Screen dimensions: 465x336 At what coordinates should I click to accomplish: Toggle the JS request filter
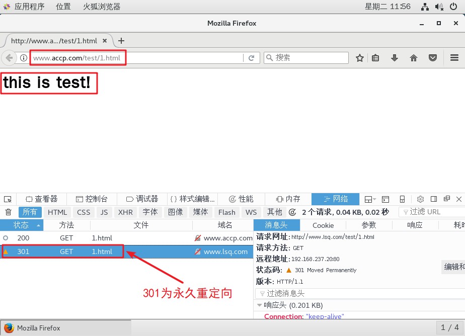(104, 212)
